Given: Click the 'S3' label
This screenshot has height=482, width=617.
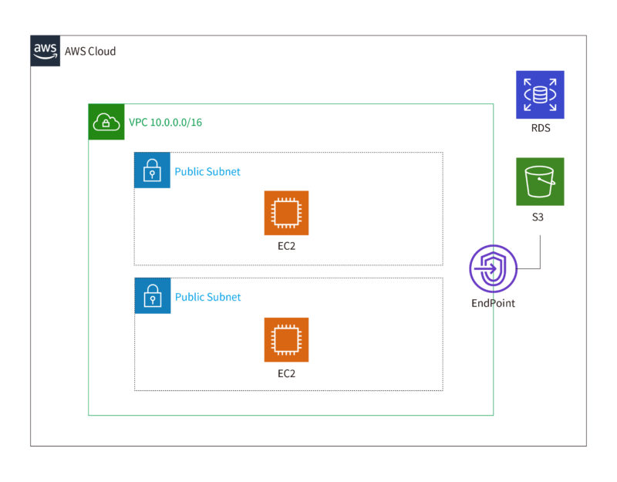Looking at the screenshot, I should pos(538,217).
